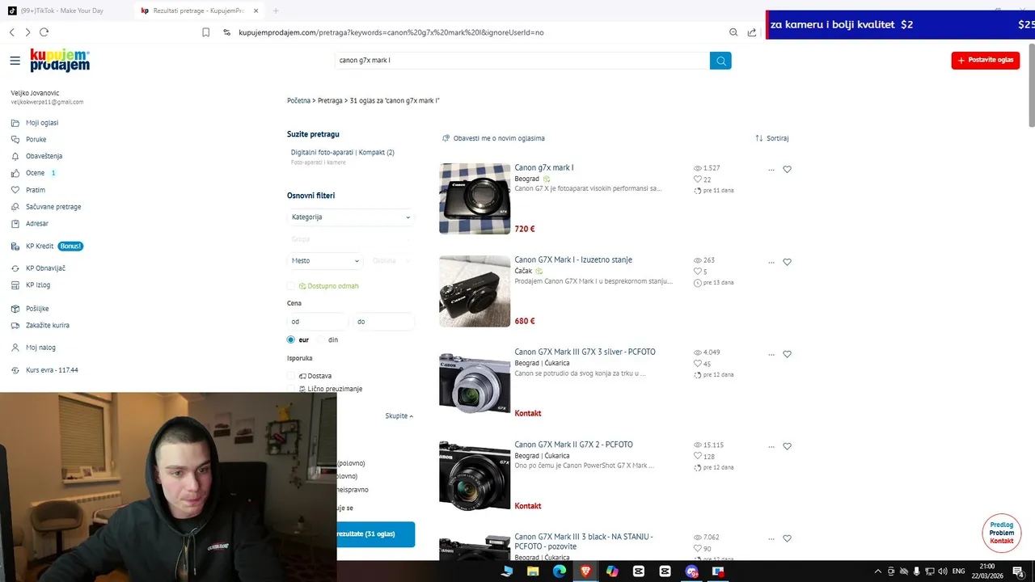Screen dimensions: 1035x582
Task: Open Poruke in the sidebar
Action: click(36, 140)
